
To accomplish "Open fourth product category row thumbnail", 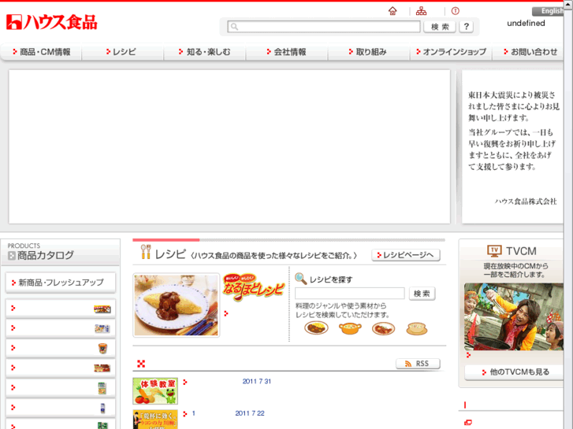I will [102, 368].
